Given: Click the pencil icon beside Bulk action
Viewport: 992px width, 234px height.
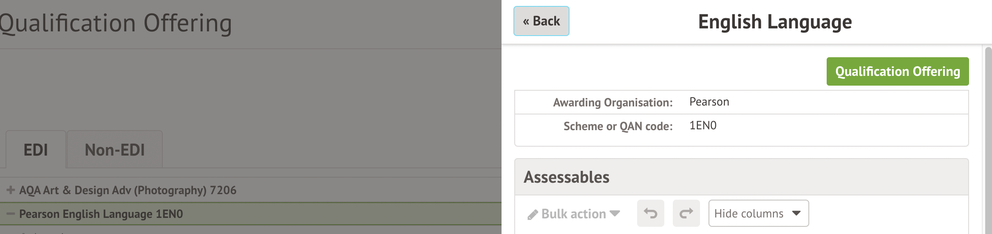Looking at the screenshot, I should coord(533,215).
